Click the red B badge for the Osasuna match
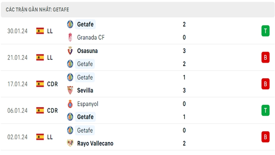 tap(265, 57)
